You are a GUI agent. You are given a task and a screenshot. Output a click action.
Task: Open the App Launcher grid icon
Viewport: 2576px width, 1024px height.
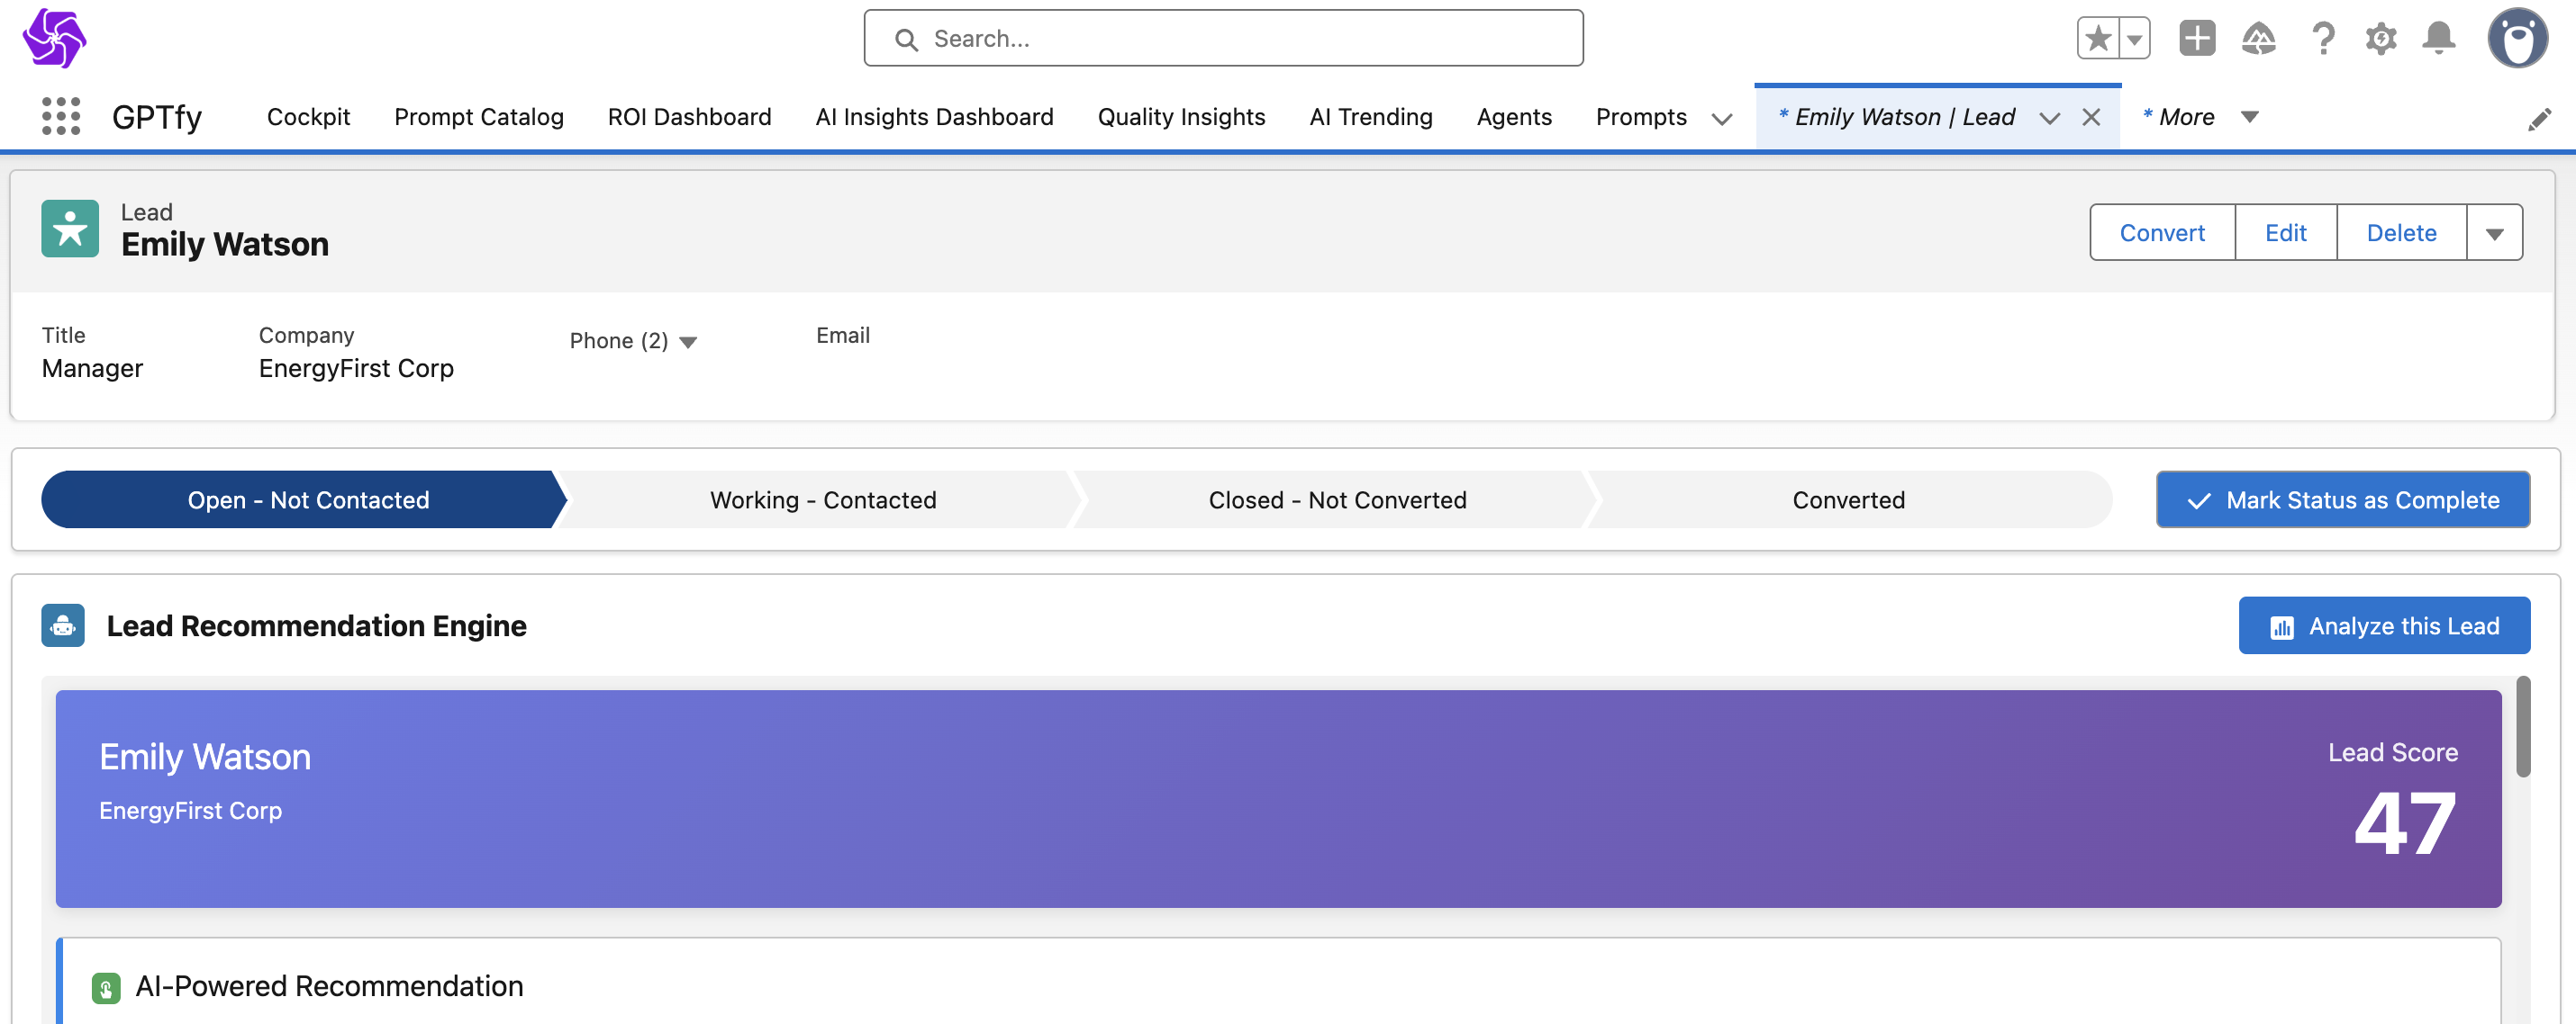coord(61,117)
